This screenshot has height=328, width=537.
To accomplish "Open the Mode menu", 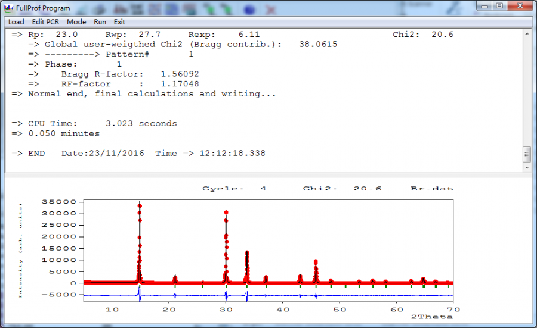I will [76, 22].
